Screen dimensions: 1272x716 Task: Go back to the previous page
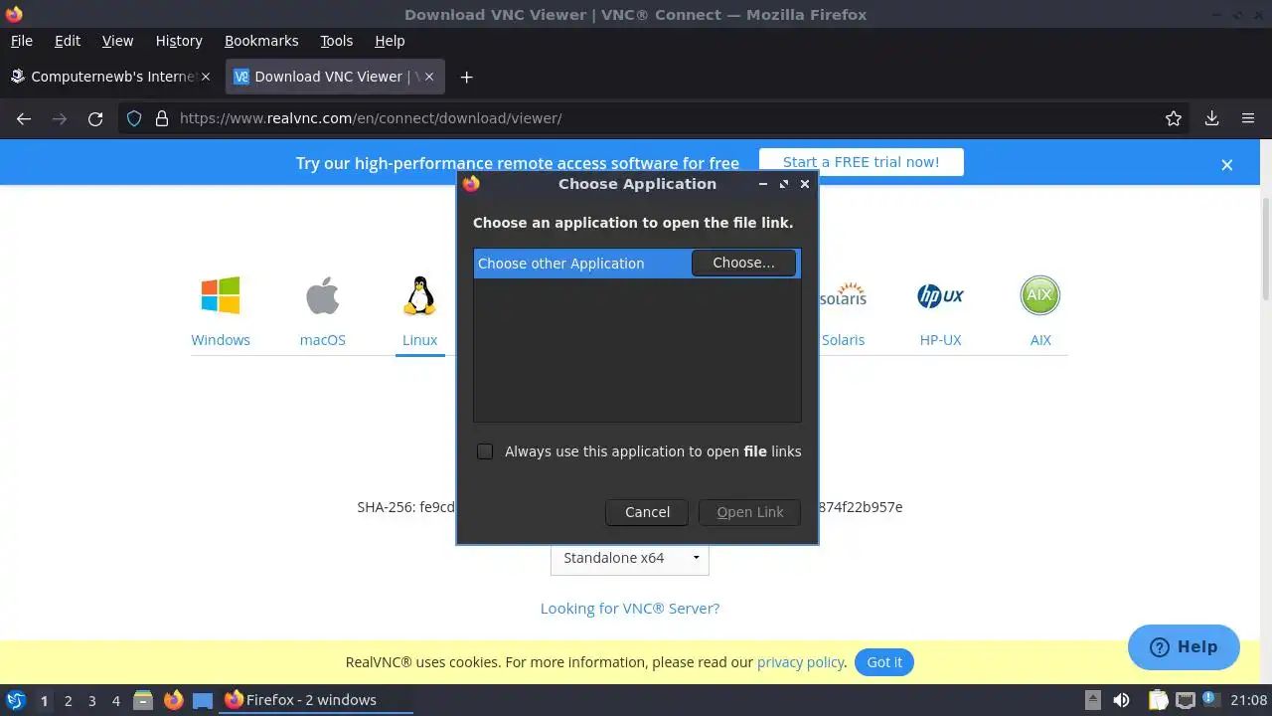click(x=24, y=118)
